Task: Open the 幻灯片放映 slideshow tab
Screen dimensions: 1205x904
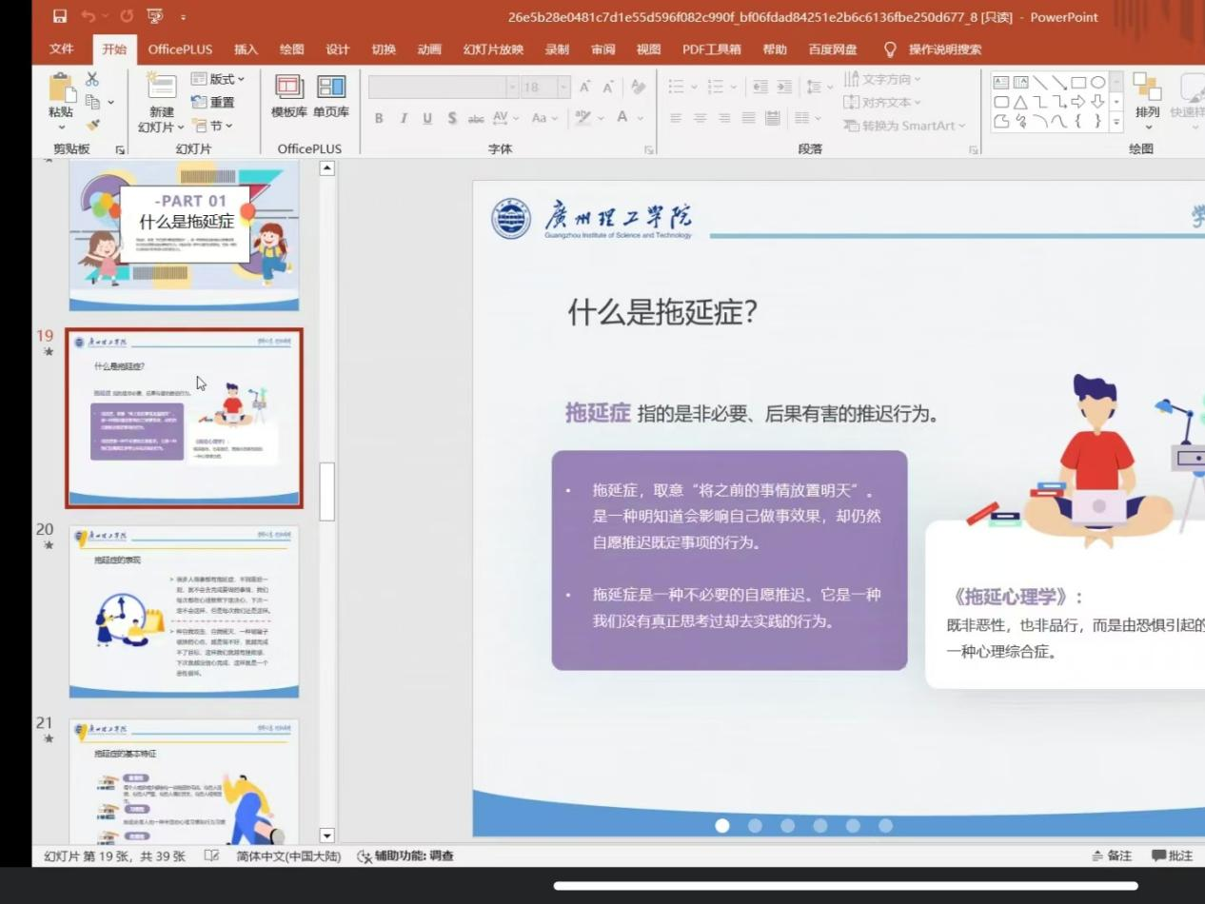Action: (493, 49)
